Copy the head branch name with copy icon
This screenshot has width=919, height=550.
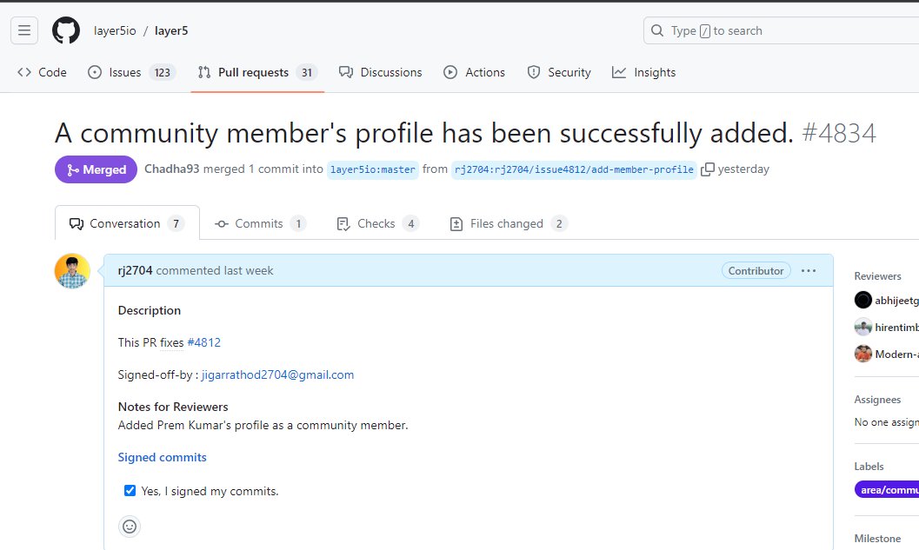pos(708,169)
